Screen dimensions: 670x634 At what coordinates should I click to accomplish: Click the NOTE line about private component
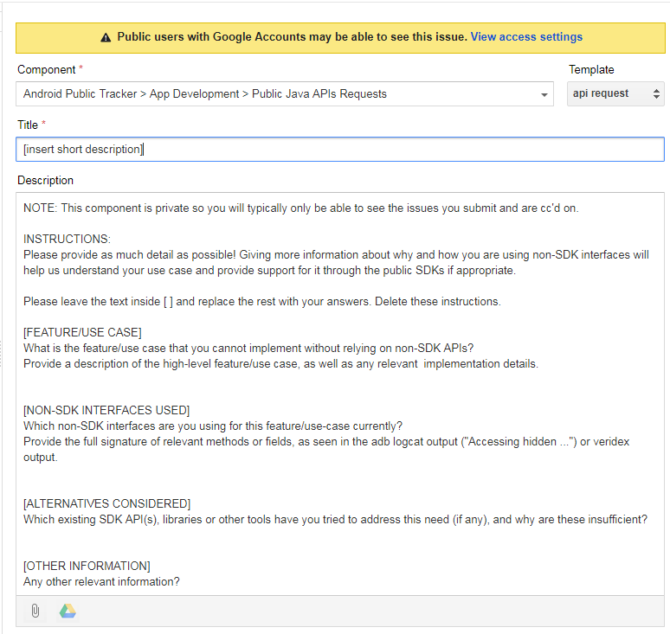(300, 208)
